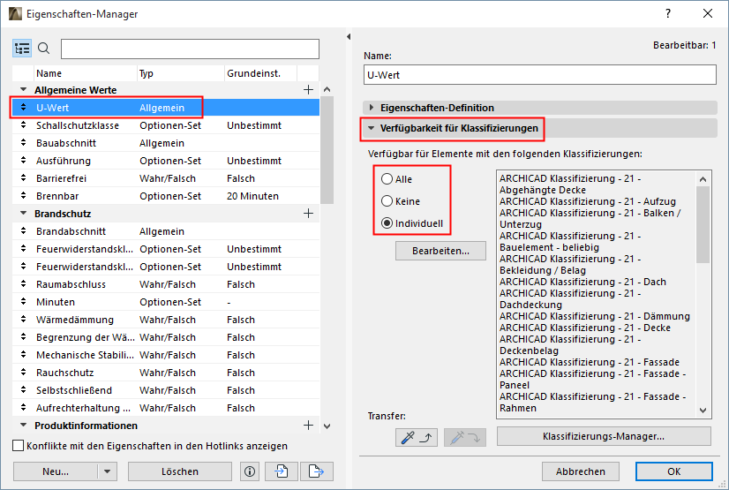The image size is (729, 490).
Task: Select the Keine radio option
Action: point(387,201)
